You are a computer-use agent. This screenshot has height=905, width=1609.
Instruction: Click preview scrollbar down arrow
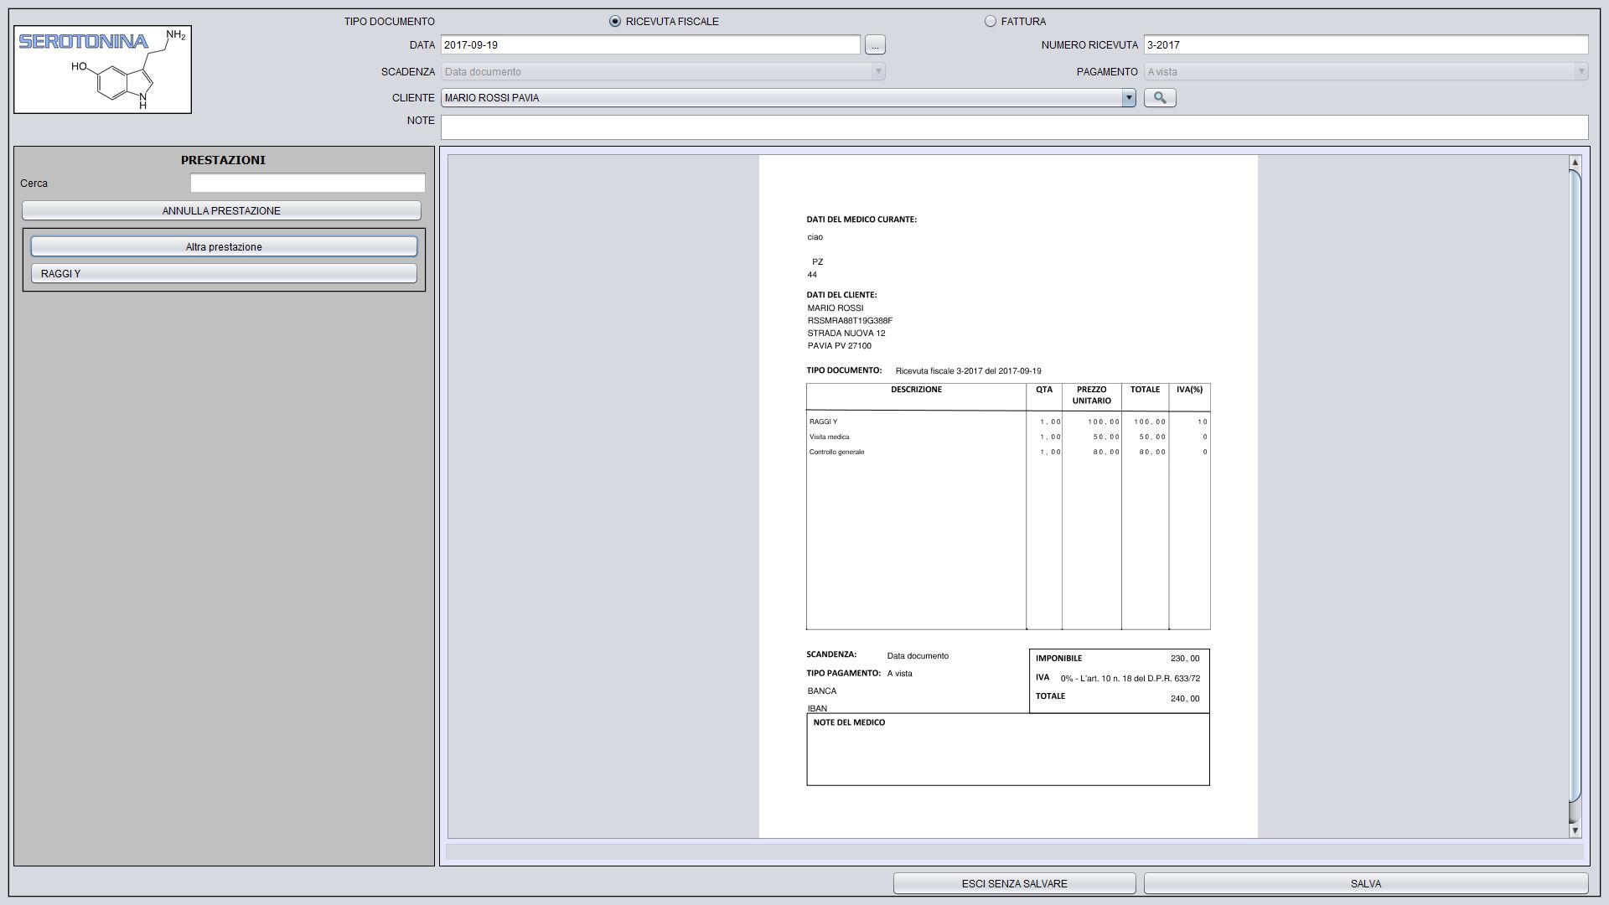(1575, 830)
